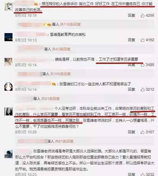Open the 共81条回复 thread under 3167-likes comment
Screen dimensions: 158x176
[64, 141]
